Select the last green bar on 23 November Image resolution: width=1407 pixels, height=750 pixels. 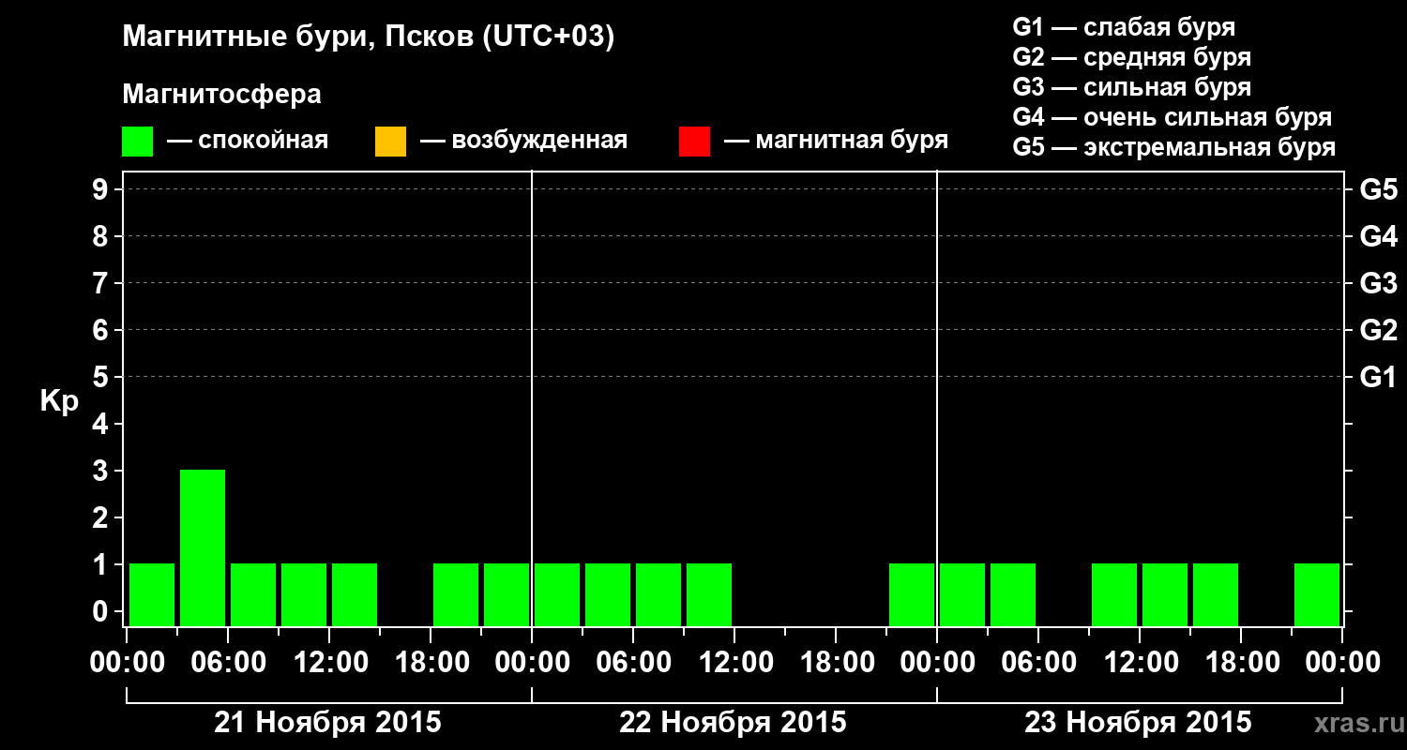click(x=1317, y=594)
